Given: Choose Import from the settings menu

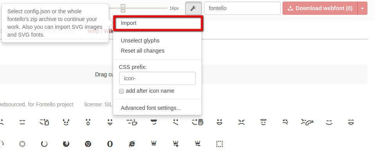Looking at the screenshot, I should pyautogui.click(x=158, y=23).
